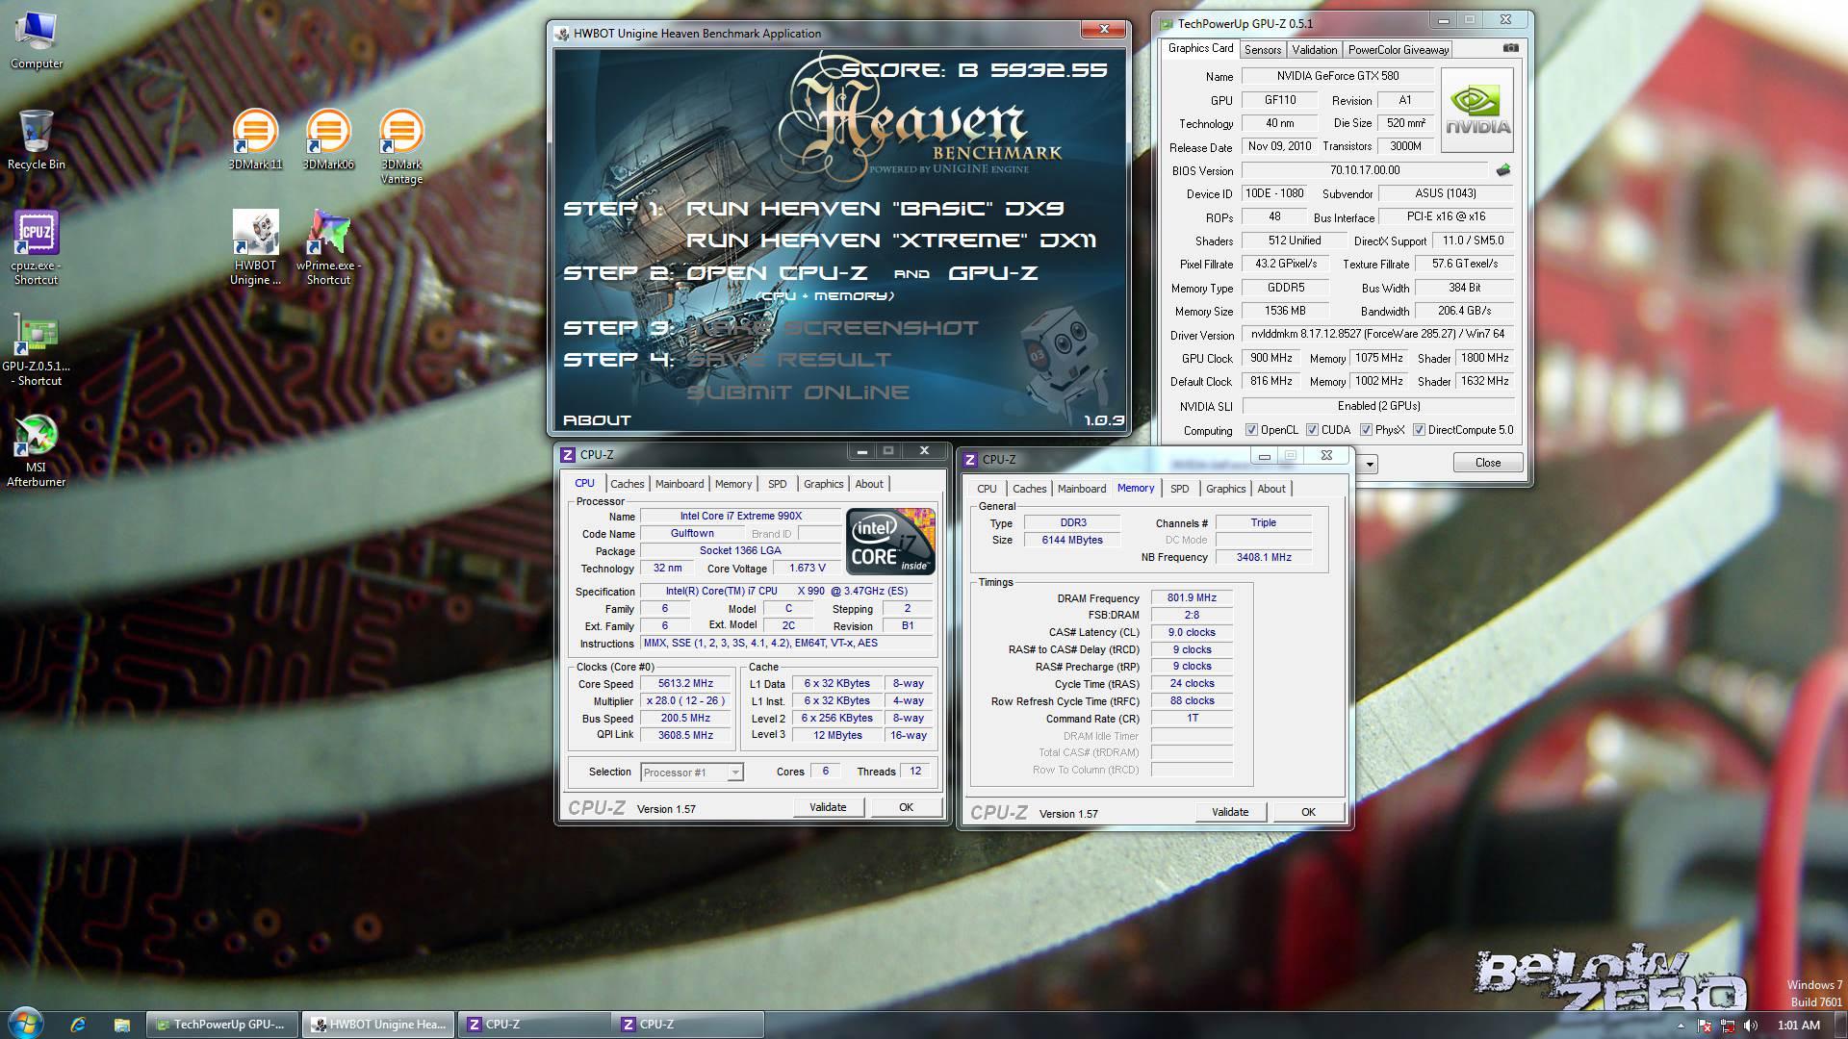
Task: Click Open CPU-Z in Heaven app
Action: coord(777,273)
